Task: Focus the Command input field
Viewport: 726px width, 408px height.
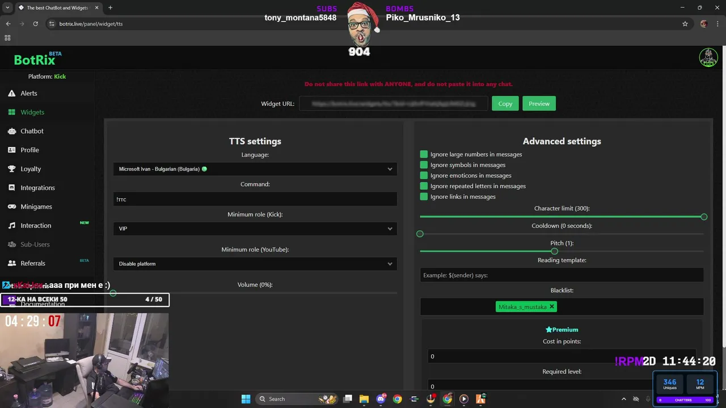Action: tap(255, 199)
